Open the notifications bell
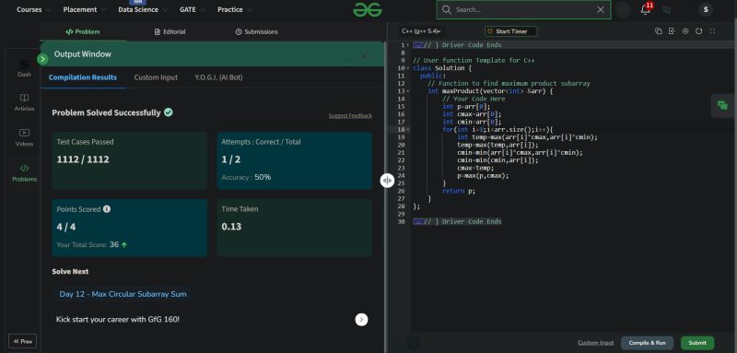This screenshot has width=737, height=353. click(x=646, y=9)
